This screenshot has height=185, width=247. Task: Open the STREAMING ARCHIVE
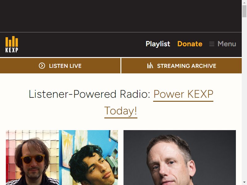[x=182, y=66]
